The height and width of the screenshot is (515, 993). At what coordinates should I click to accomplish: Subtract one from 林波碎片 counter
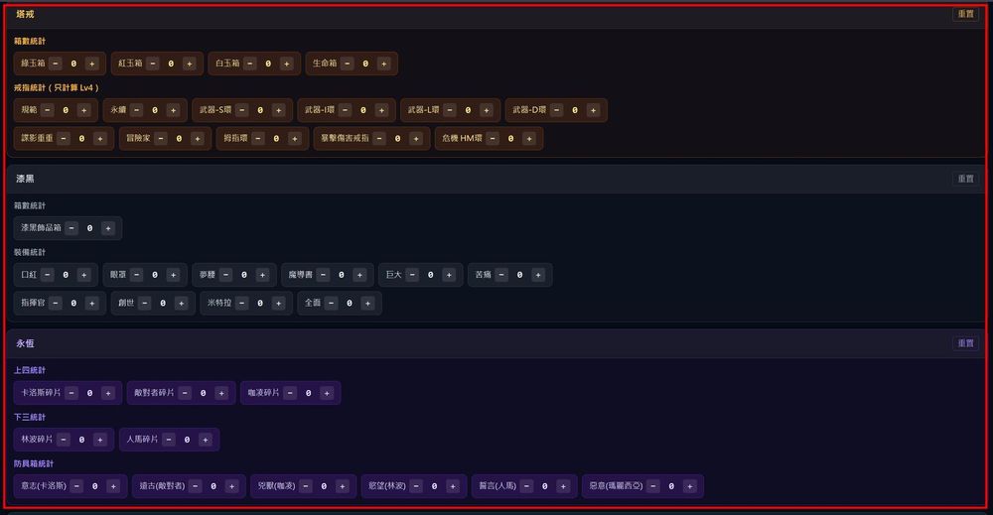point(64,440)
